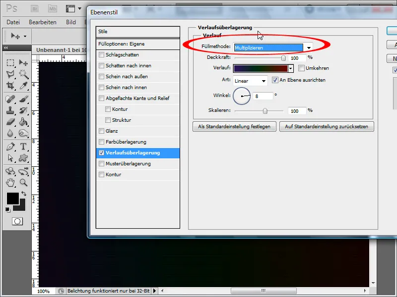Image resolution: width=397 pixels, height=297 pixels.
Task: Click Auf Standardeinstellung zurücksetzen button
Action: 327,127
